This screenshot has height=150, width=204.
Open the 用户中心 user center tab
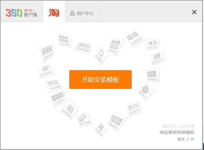click(x=82, y=12)
